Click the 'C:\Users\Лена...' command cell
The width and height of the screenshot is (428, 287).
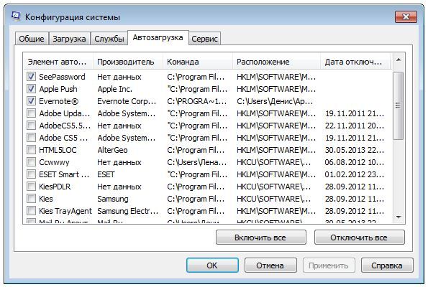pyautogui.click(x=197, y=162)
